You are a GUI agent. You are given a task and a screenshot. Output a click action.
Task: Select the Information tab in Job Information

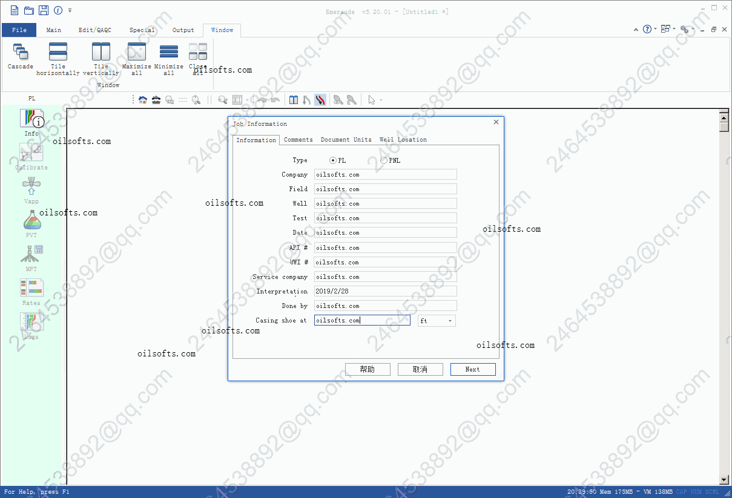tap(256, 140)
